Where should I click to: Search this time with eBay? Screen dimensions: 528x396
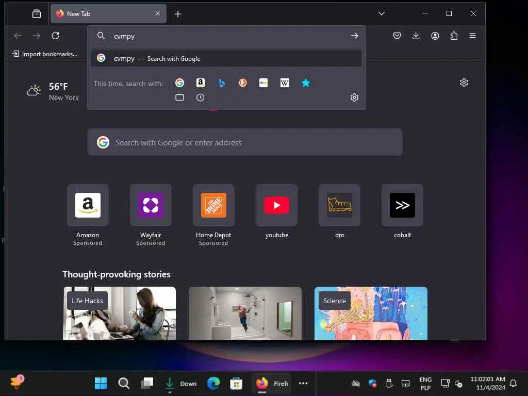click(263, 83)
